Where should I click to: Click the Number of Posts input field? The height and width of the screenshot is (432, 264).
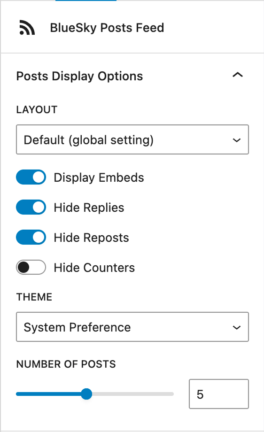point(219,394)
